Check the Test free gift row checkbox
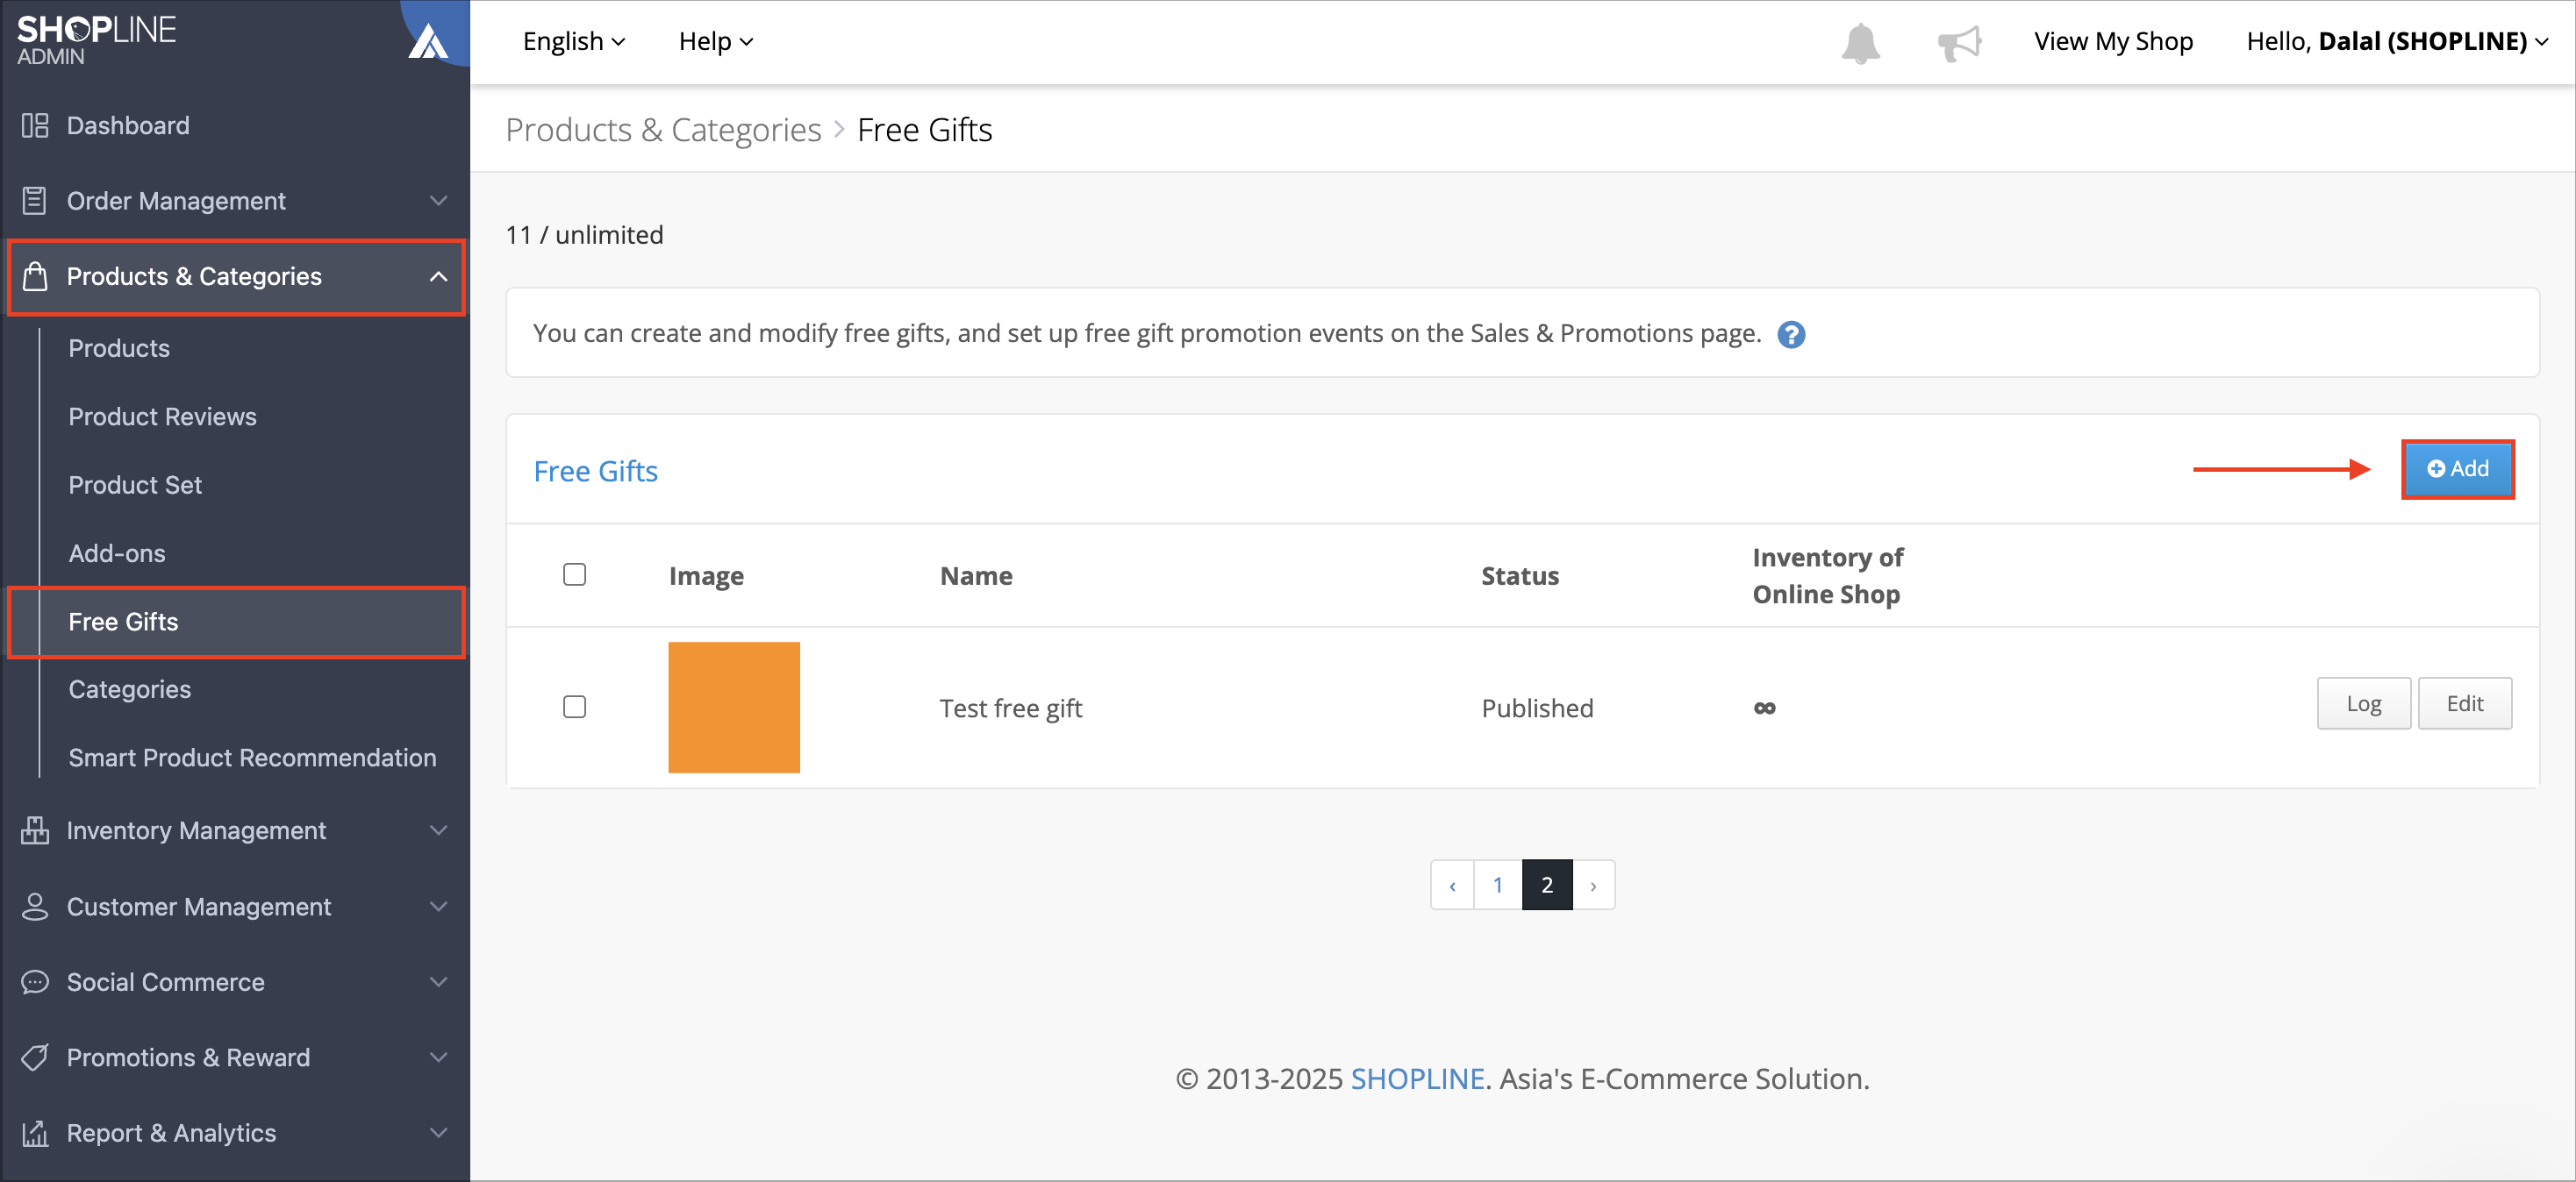The image size is (2576, 1182). 574,708
